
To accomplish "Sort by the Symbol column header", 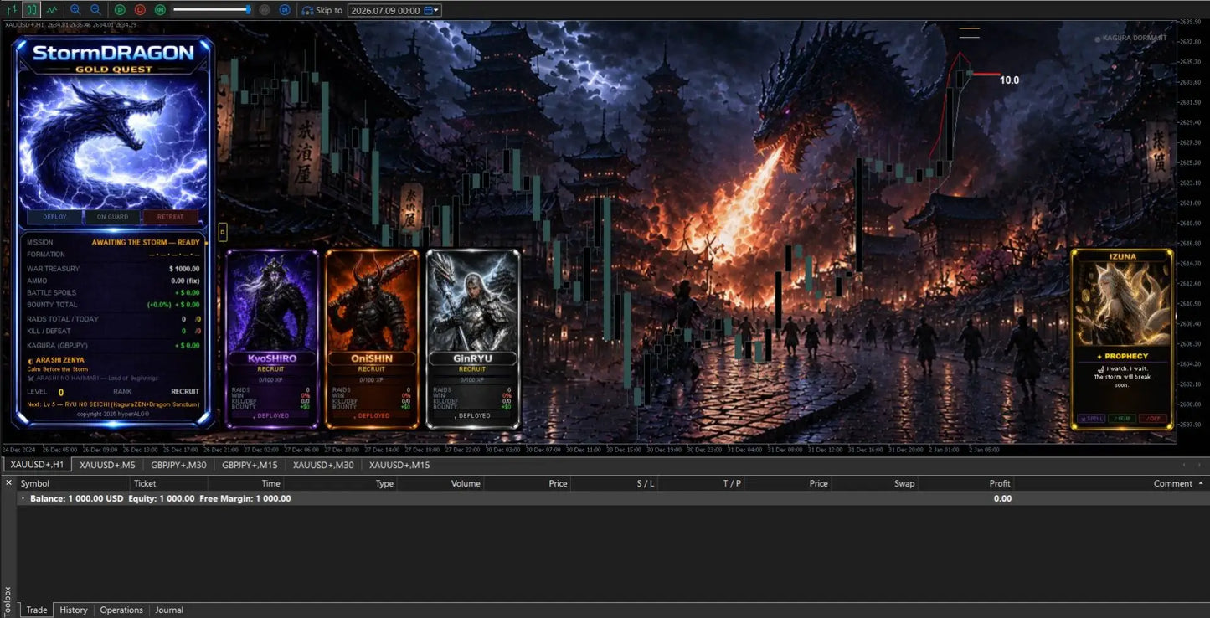I will coord(72,483).
